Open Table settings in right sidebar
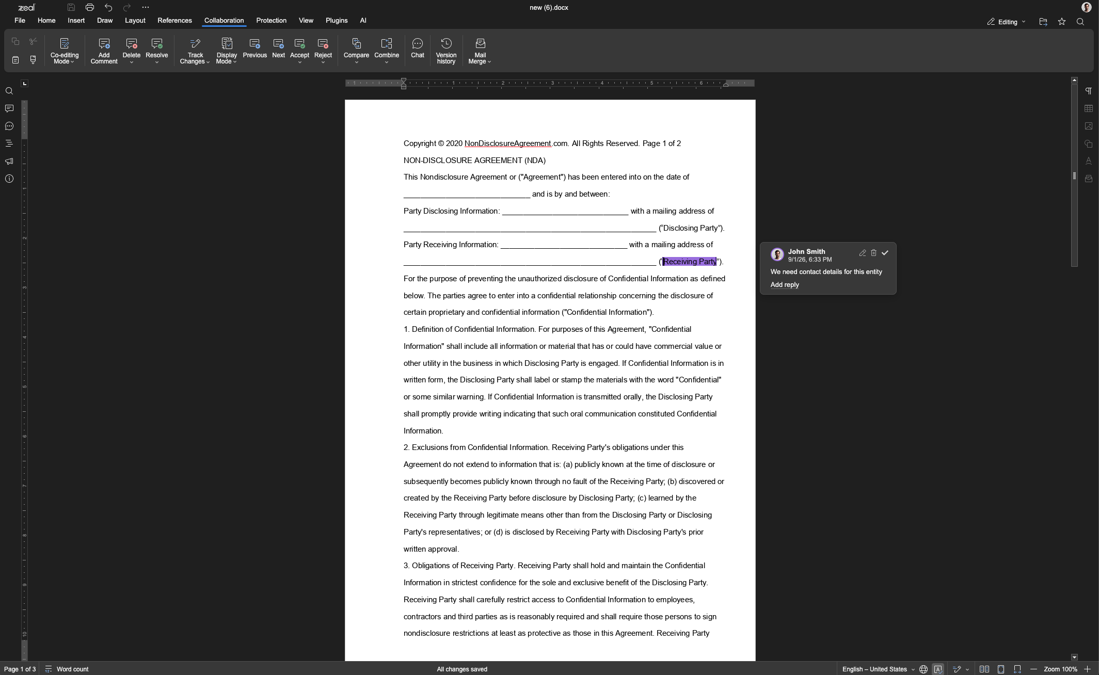 tap(1089, 108)
